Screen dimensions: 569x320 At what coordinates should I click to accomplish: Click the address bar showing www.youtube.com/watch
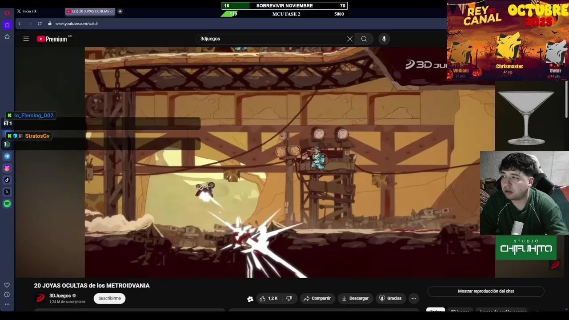pos(77,24)
